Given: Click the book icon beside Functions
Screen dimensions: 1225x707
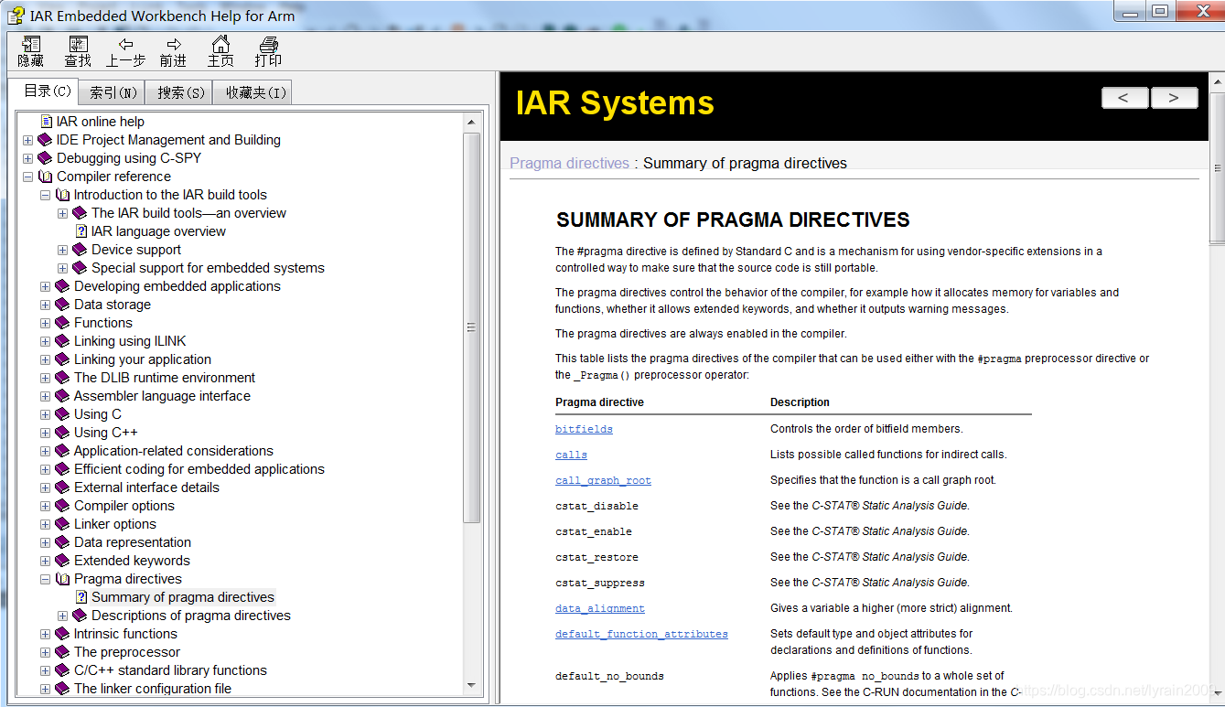Looking at the screenshot, I should coord(62,323).
